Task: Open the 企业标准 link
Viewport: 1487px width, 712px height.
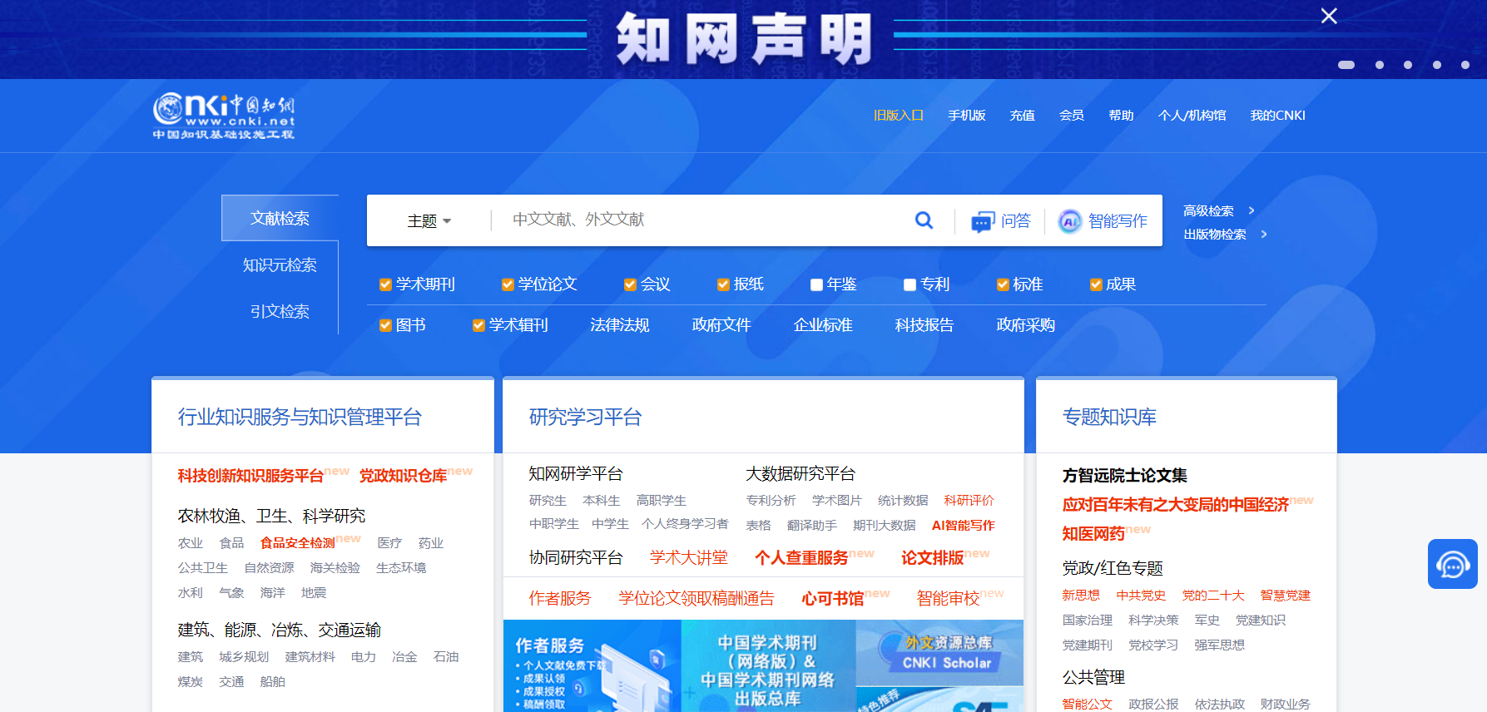Action: point(823,325)
